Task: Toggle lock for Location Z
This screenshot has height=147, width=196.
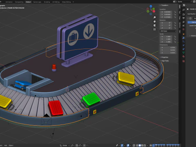Action: [x=175, y=17]
